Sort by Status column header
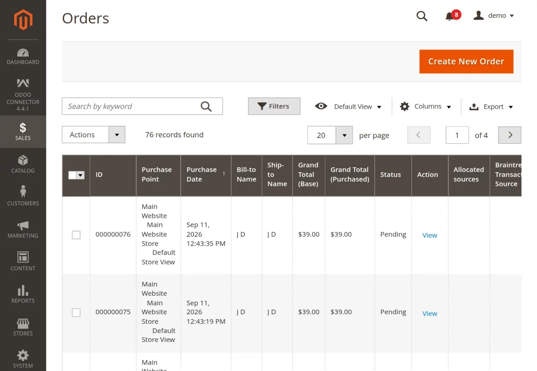Screen dimensions: 537x371 click(x=393, y=175)
